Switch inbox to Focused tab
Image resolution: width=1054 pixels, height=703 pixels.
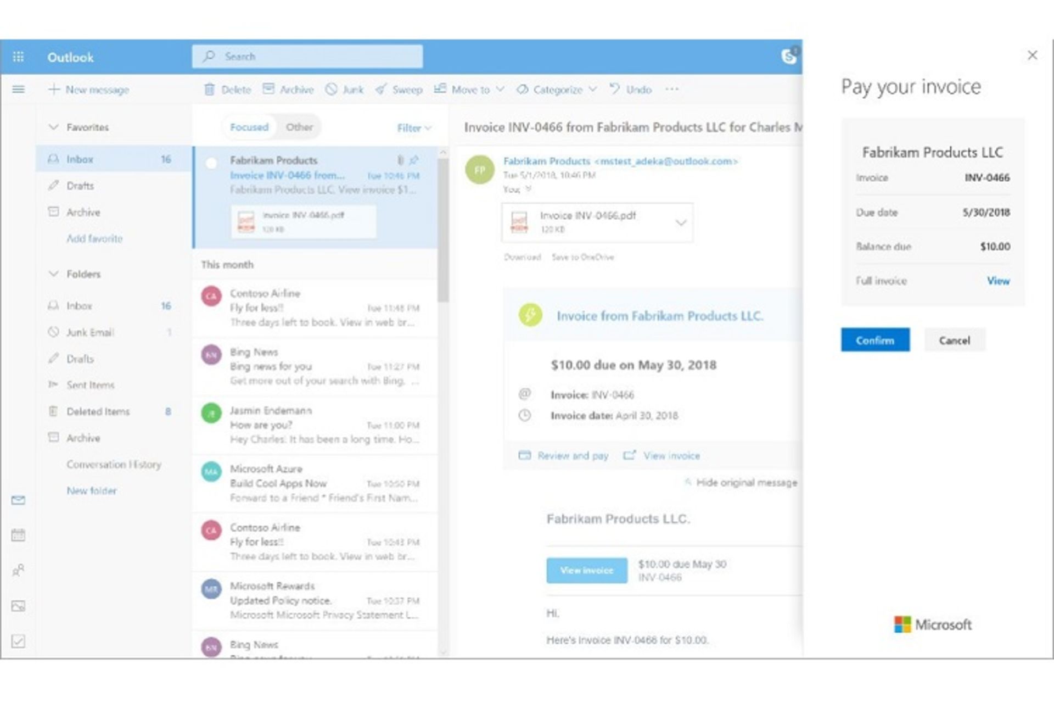[249, 127]
